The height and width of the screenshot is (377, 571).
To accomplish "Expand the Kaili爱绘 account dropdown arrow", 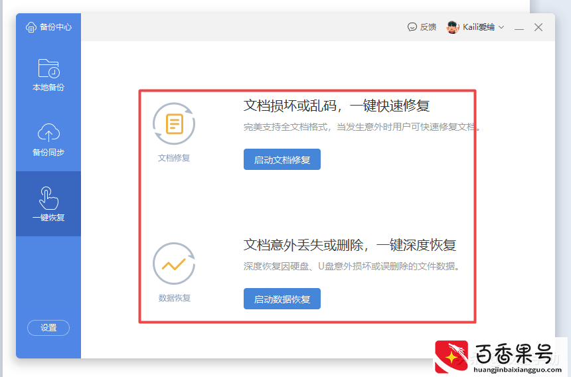I will pos(501,27).
